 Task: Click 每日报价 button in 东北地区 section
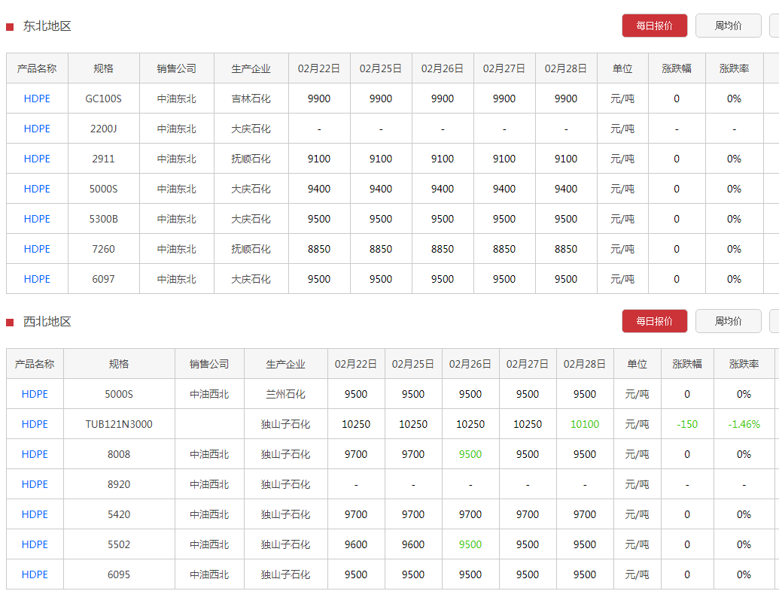coord(654,26)
